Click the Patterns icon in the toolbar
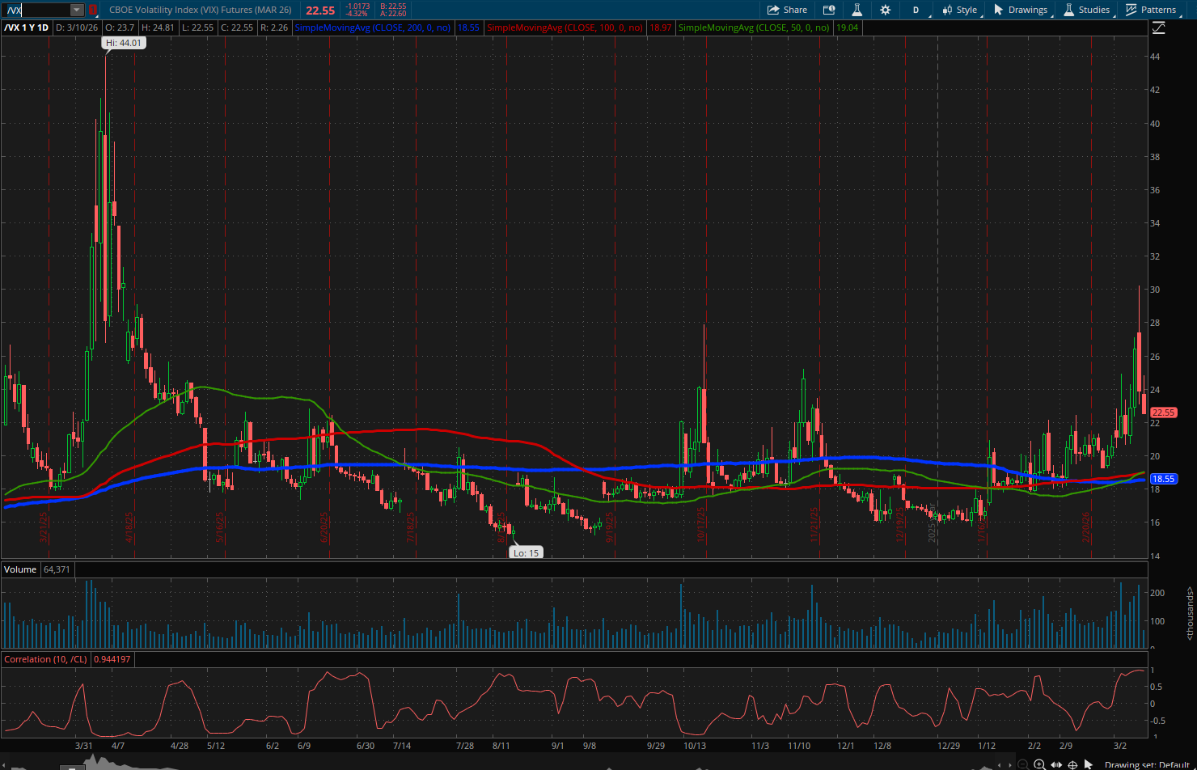Screen dimensions: 1197x770 1130,10
